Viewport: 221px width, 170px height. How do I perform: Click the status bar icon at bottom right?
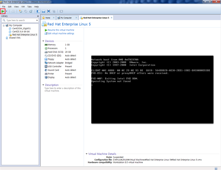coord(216,169)
